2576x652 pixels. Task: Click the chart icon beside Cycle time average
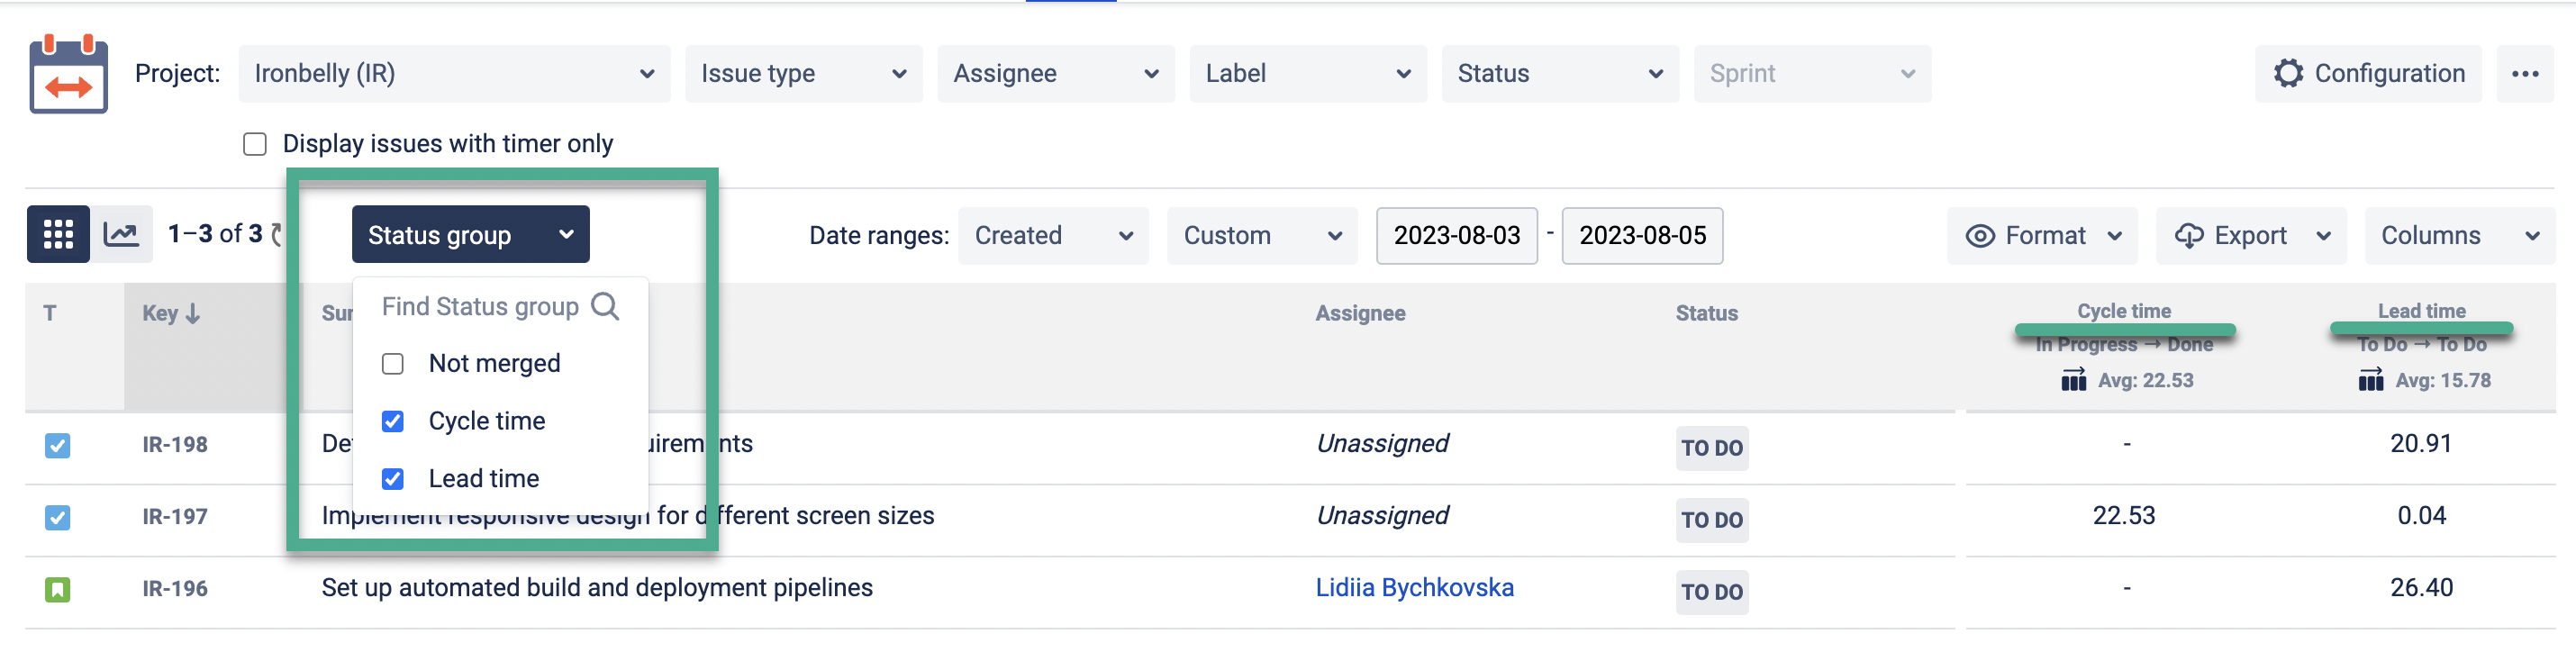(2072, 380)
